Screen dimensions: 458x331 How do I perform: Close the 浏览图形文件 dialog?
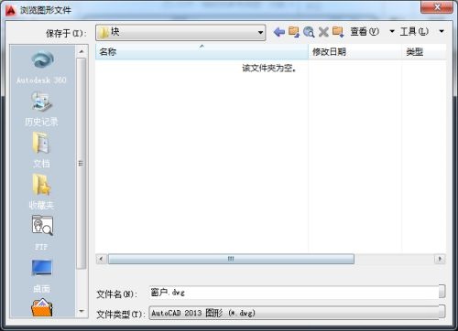437,6
